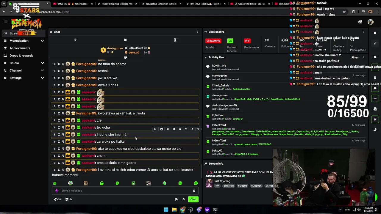Click the trash icon in the Chat panel toolbar
The image size is (381, 214).
pos(75,40)
